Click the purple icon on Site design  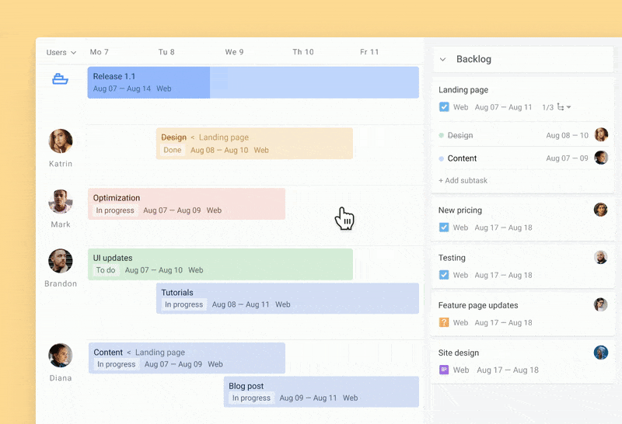pos(444,370)
